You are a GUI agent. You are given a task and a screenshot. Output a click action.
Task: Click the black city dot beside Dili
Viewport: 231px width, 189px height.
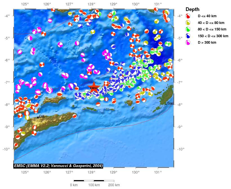pyautogui.click(x=38, y=118)
